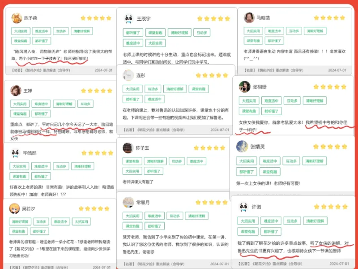Select the 大招实用 tag on 陈予荷's review
Viewport: 358px width, 269px height.
[x=21, y=31]
